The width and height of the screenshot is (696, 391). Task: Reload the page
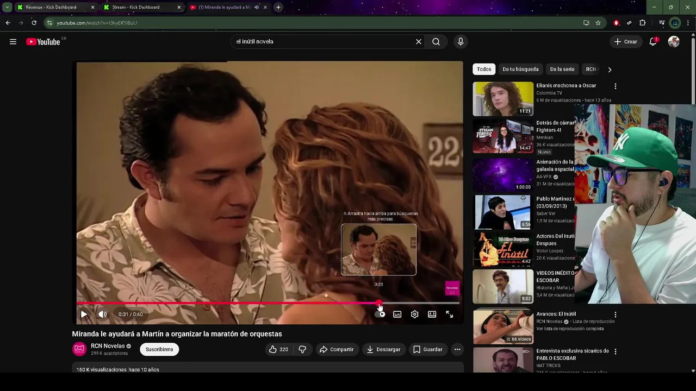[34, 23]
